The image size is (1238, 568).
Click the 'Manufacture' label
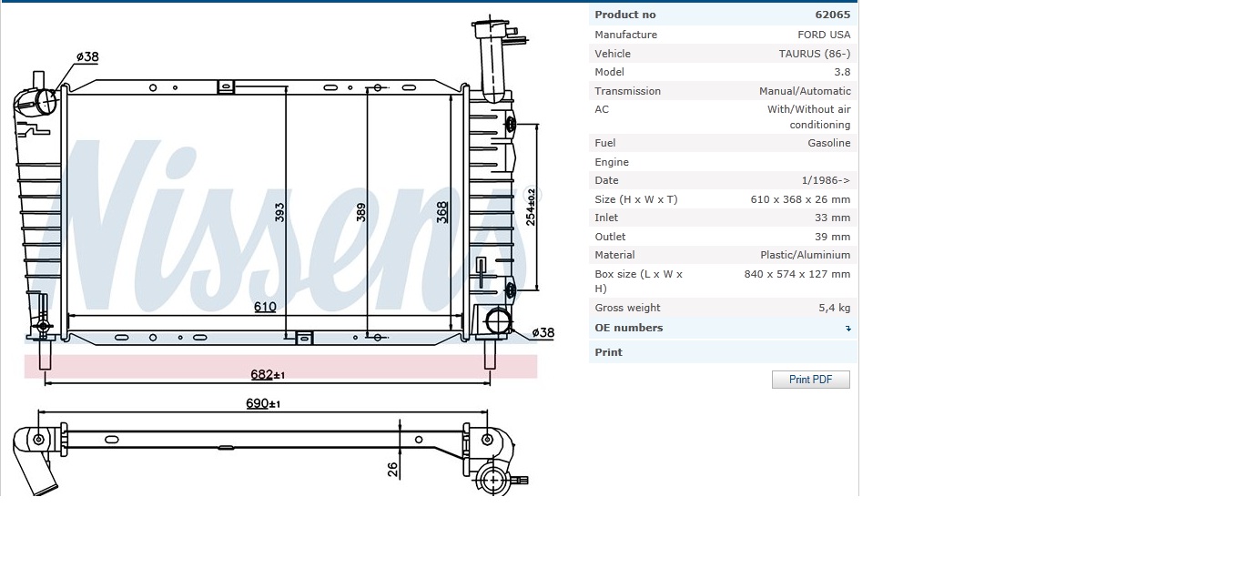tap(625, 35)
